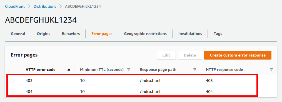Click the HTTP error code column header
This screenshot has width=282, height=102.
pos(41,70)
